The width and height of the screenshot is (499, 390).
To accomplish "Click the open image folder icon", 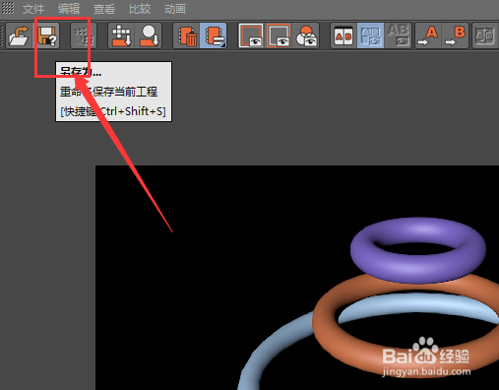I will [19, 35].
